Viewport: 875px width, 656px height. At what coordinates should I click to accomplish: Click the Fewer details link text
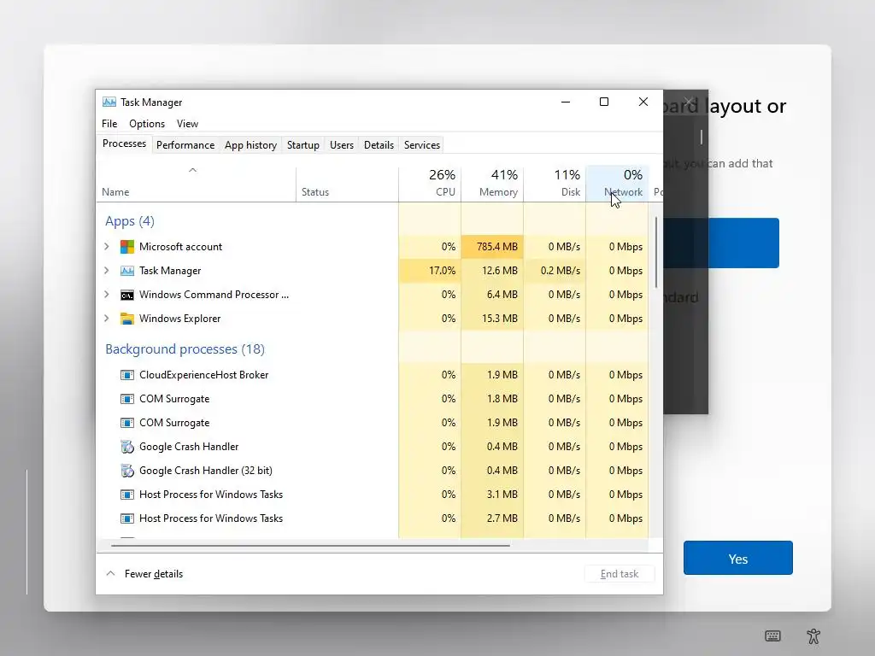[x=154, y=574]
